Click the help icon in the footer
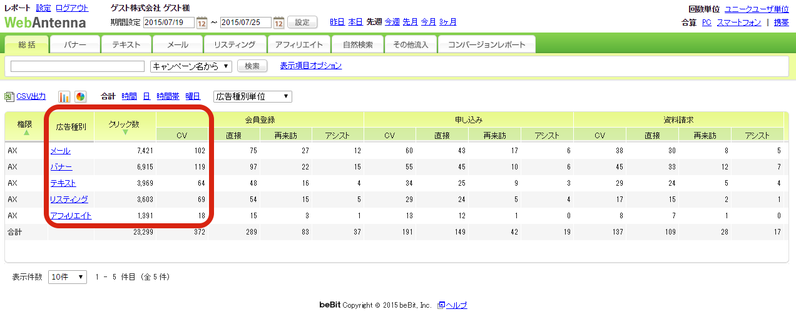This screenshot has width=796, height=324. [x=441, y=305]
